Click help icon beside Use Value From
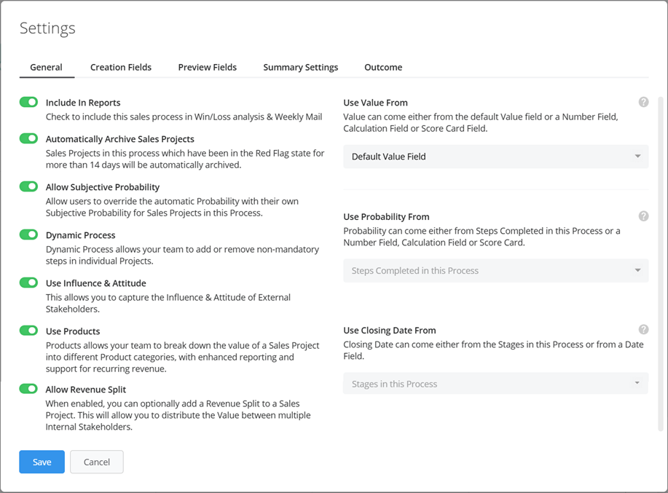This screenshot has width=668, height=493. click(643, 103)
